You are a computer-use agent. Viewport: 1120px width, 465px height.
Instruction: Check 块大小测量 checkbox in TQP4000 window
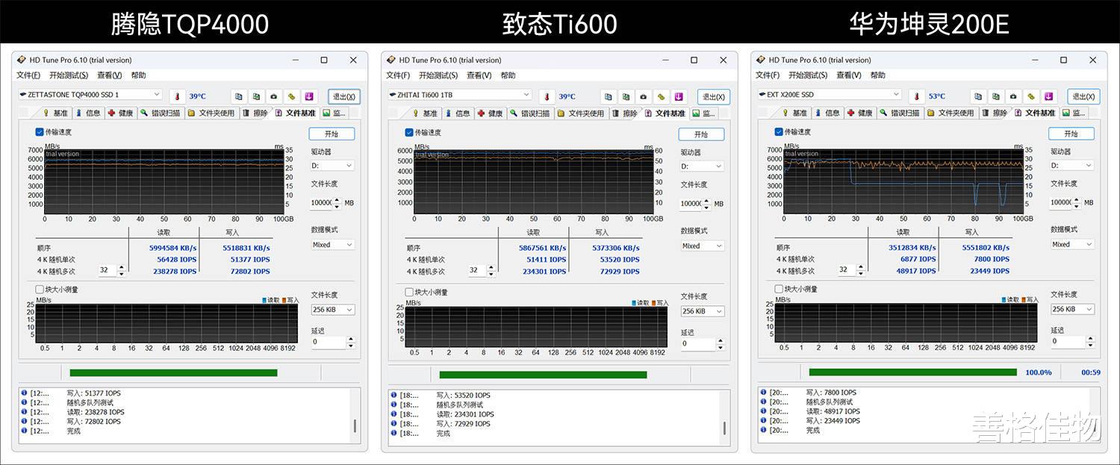point(40,290)
